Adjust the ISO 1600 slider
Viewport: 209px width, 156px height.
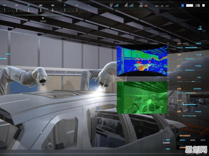(193, 48)
